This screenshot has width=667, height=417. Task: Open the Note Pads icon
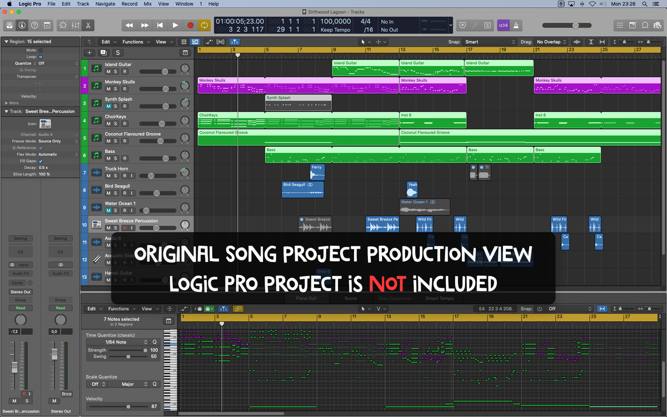point(633,25)
